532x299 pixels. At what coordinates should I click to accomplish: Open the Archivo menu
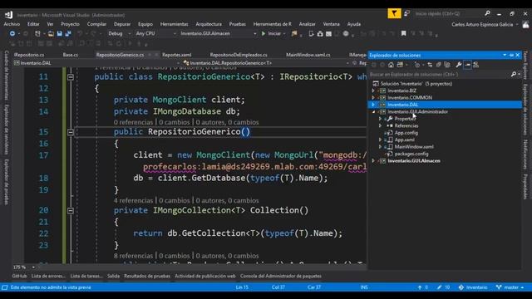(12, 24)
